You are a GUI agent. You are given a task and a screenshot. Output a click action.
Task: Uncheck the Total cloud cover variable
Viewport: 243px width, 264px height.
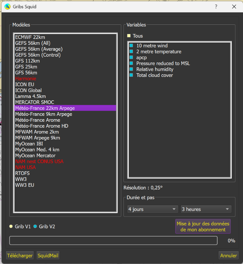[131, 75]
